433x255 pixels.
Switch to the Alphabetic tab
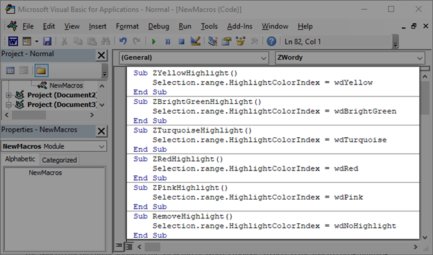click(20, 159)
